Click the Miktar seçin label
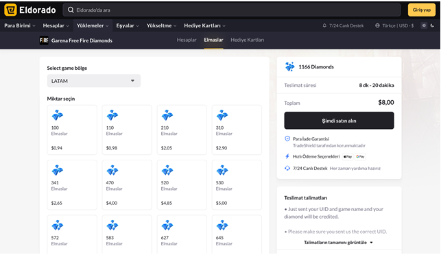 61,99
